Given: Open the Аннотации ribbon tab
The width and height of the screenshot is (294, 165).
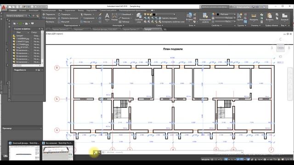Looking at the screenshot, I should [34, 11].
